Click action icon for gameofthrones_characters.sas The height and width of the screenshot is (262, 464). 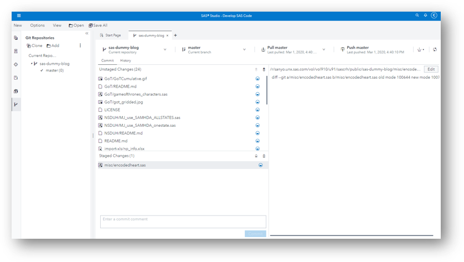257,94
